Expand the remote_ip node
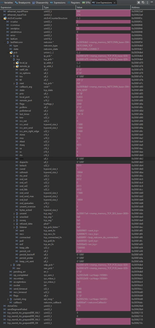Viewport: 155px width, 328px height. (x=14, y=66)
